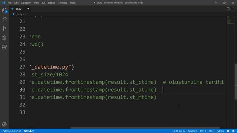Image resolution: width=237 pixels, height=133 pixels.
Task: Click the '# oluşturulma tarihi' comment
Action: (x=193, y=82)
